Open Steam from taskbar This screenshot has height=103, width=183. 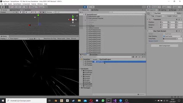click(73, 100)
